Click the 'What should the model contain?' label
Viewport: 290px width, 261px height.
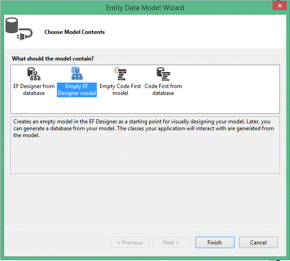tap(53, 59)
